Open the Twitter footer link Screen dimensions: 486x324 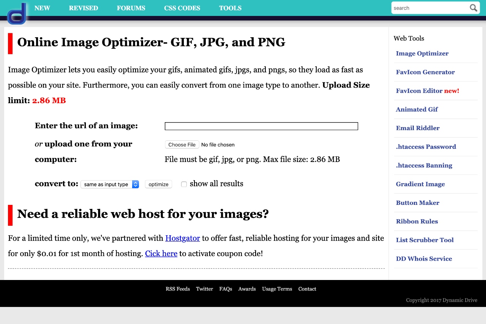[x=205, y=289]
